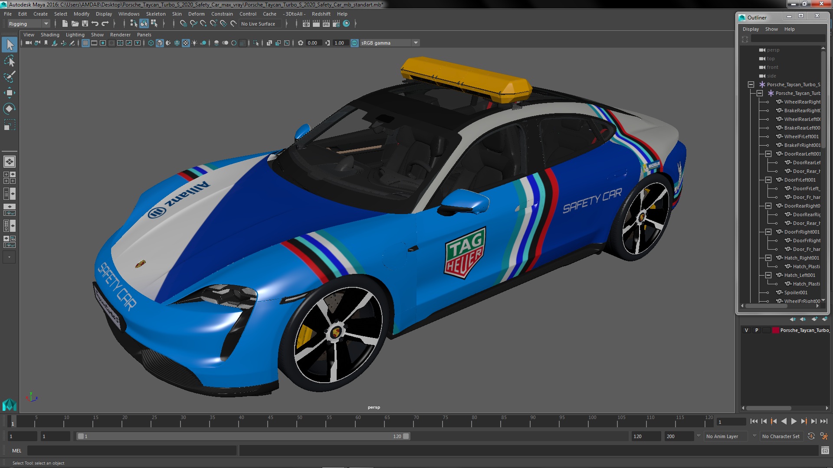833x468 pixels.
Task: Open the Render View window icon
Action: pos(306,24)
